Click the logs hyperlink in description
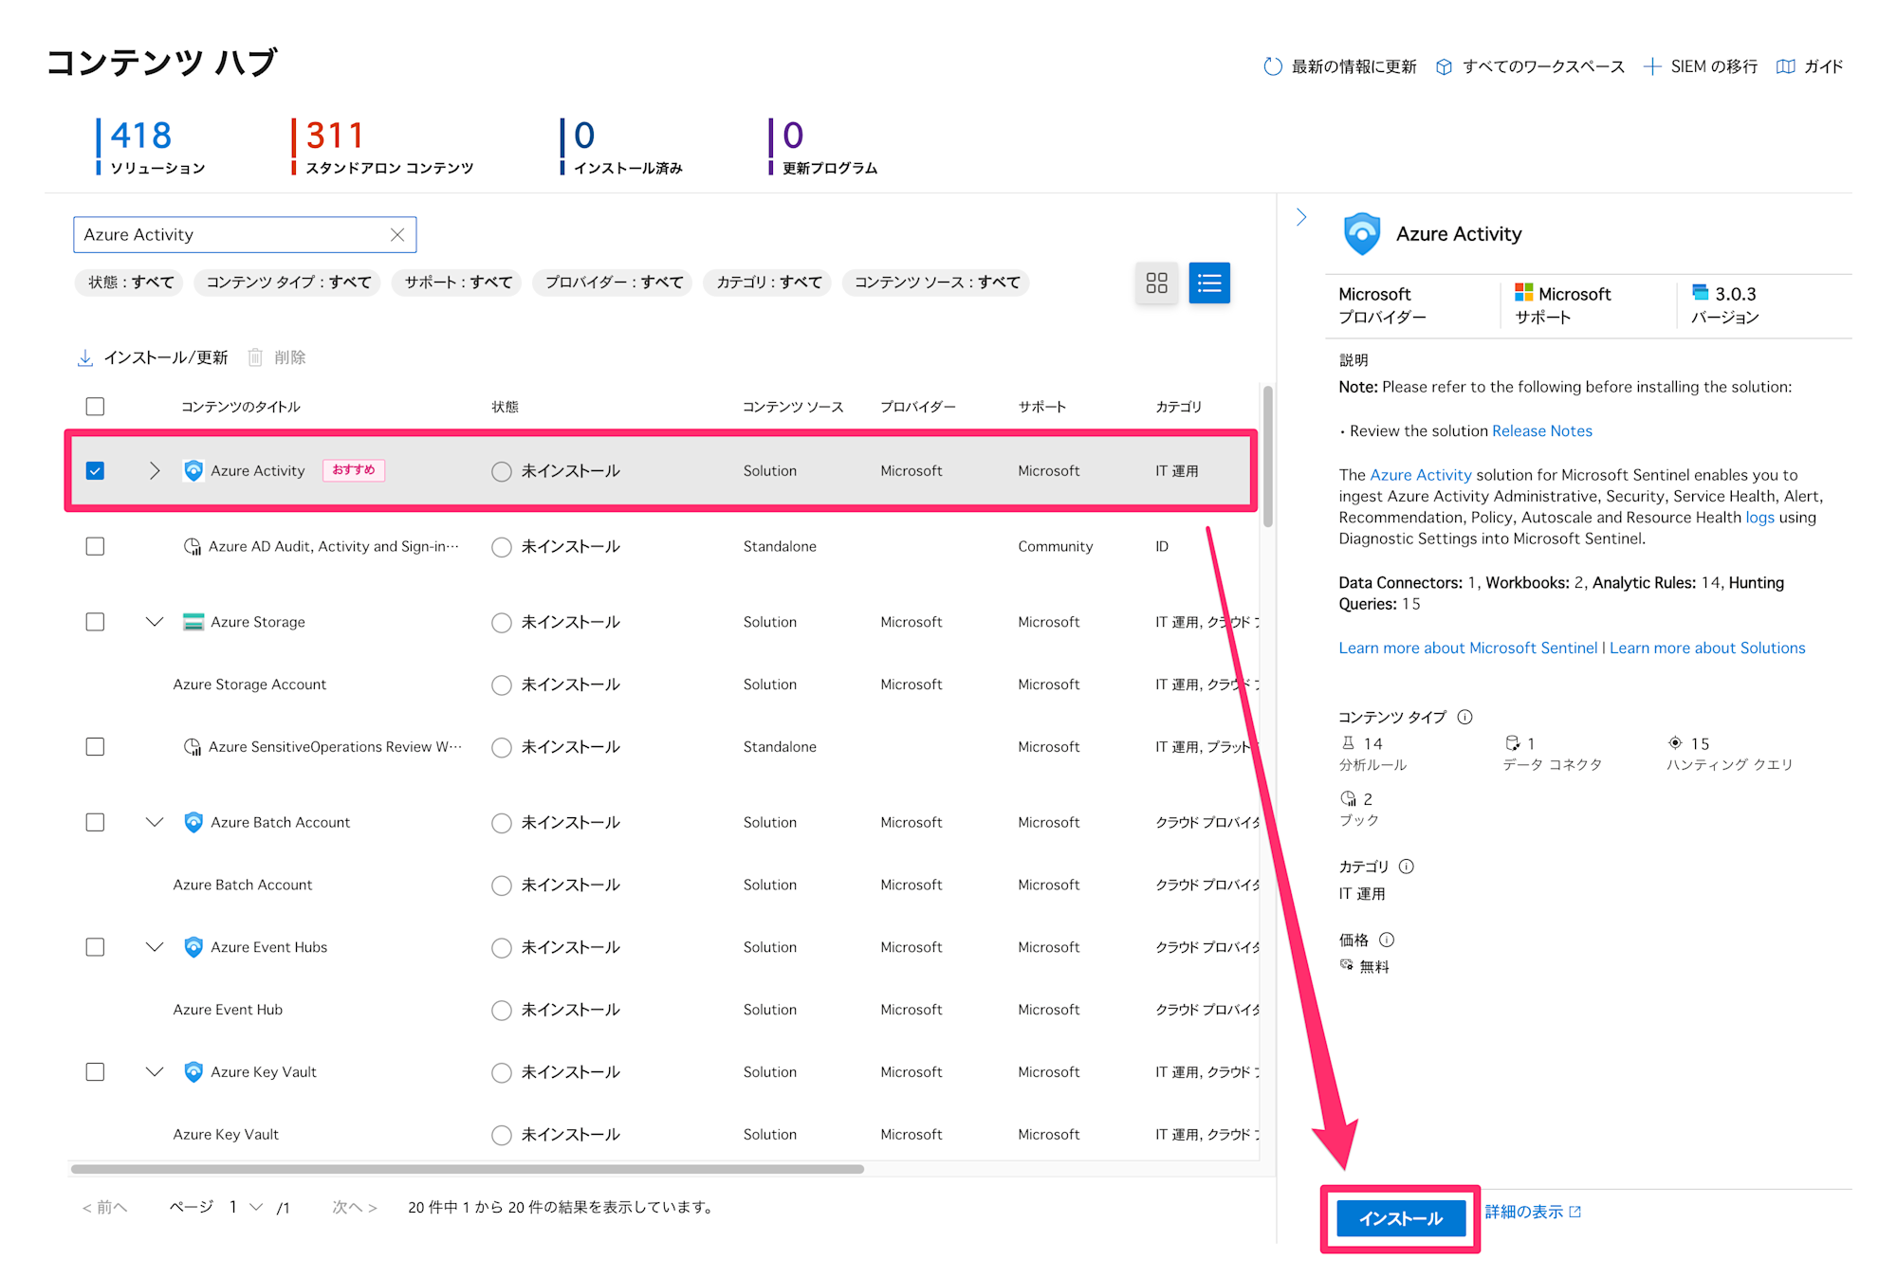Image resolution: width=1897 pixels, height=1278 pixels. (1759, 518)
